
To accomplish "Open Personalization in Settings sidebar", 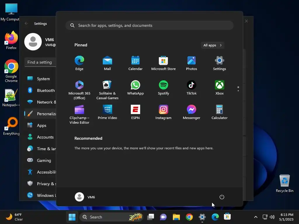I will click(x=40, y=114).
